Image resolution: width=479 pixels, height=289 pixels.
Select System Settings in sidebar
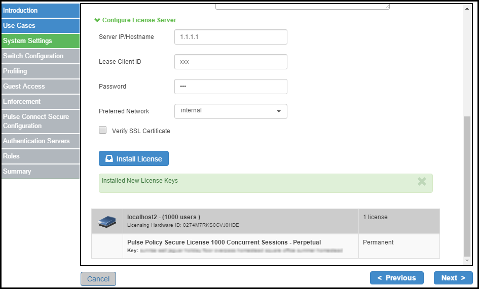41,41
